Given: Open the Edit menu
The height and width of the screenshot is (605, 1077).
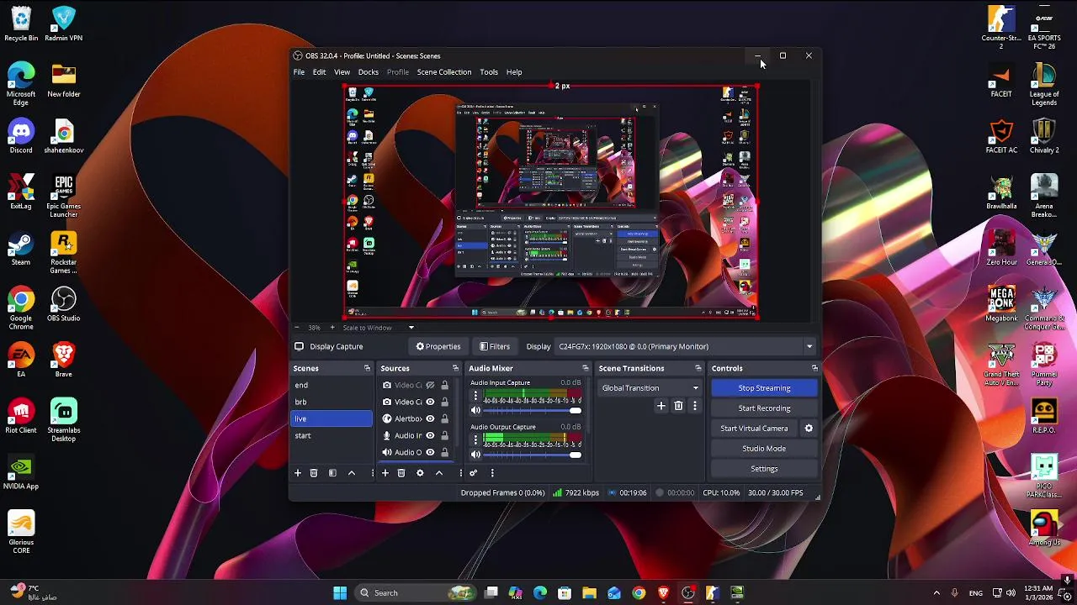Looking at the screenshot, I should (x=319, y=72).
